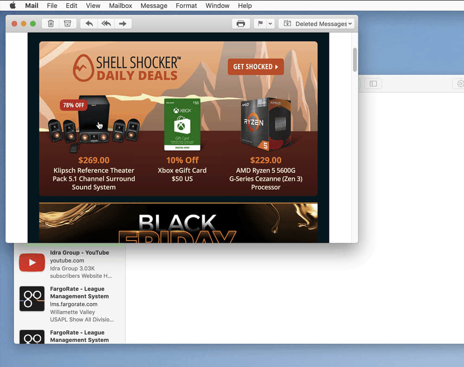
Task: Open the Idra Group YouTube thumbnail
Action: 32,262
